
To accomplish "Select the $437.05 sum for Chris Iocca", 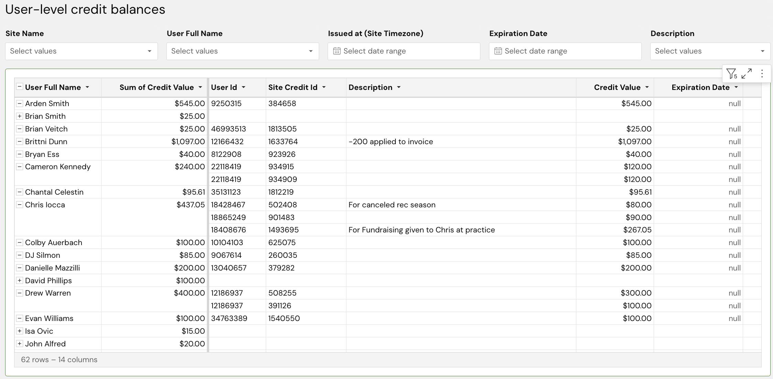I will (154, 205).
